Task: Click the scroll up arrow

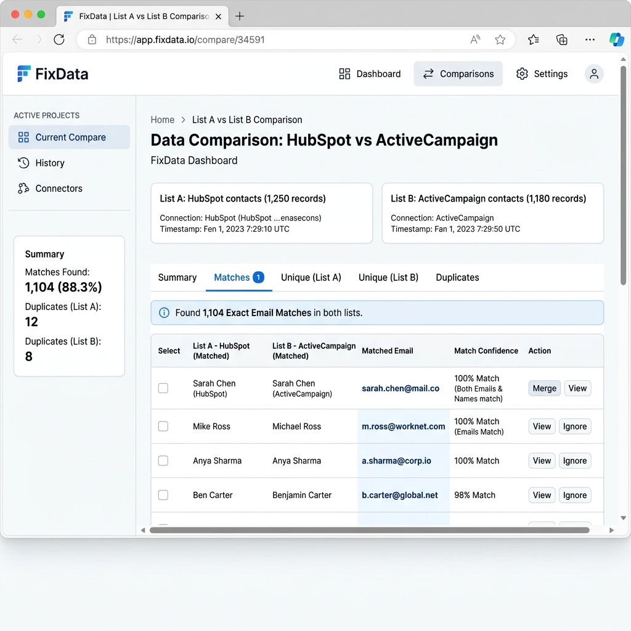Action: pyautogui.click(x=624, y=59)
